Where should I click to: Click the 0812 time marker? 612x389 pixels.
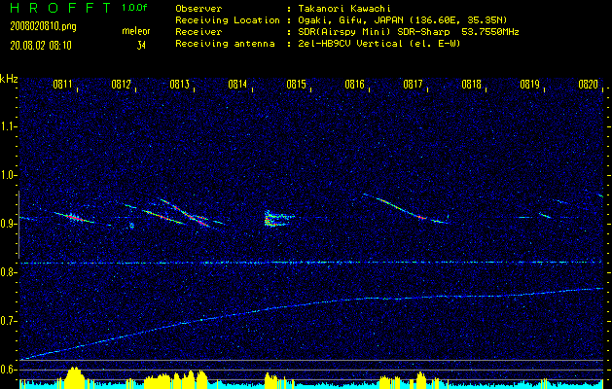click(121, 85)
